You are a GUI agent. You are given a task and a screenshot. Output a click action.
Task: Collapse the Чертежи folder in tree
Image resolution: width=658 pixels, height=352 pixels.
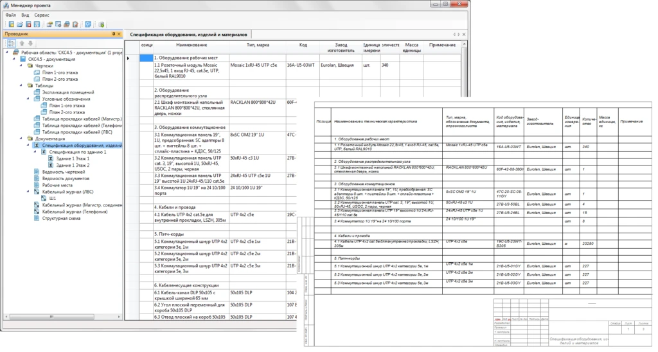tap(22, 65)
